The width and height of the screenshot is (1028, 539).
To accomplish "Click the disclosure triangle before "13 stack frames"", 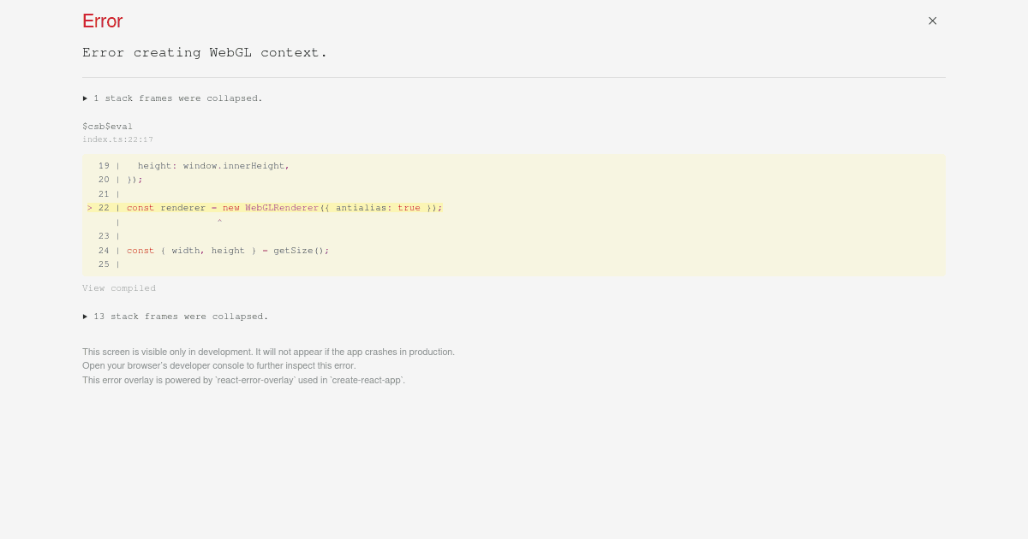I will point(86,317).
